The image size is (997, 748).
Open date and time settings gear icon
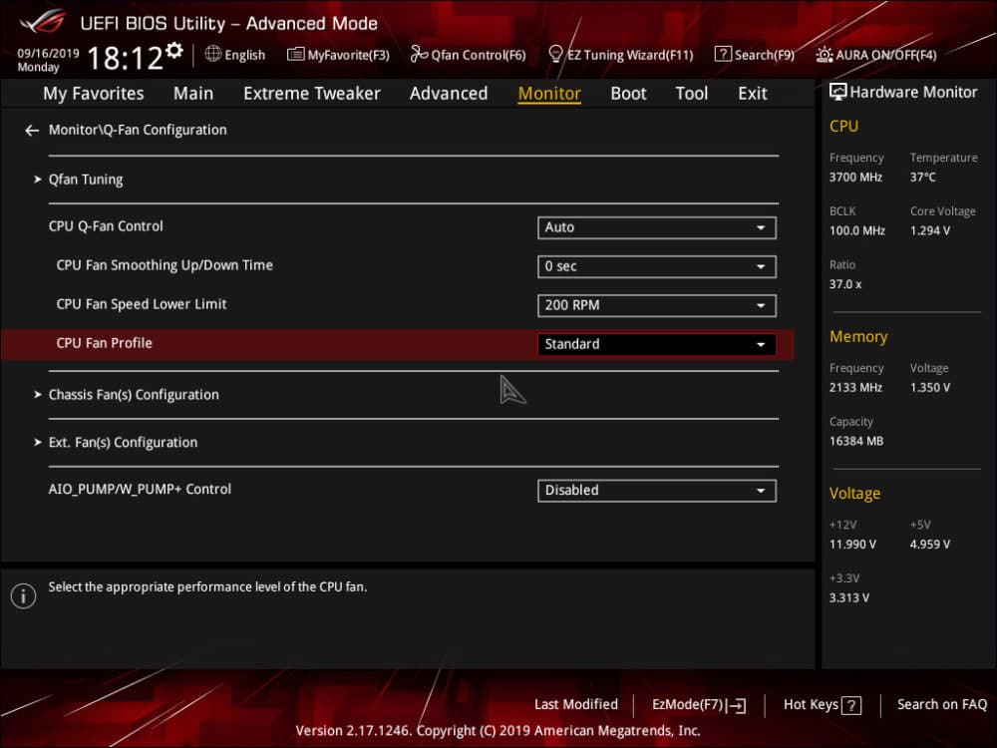[174, 50]
